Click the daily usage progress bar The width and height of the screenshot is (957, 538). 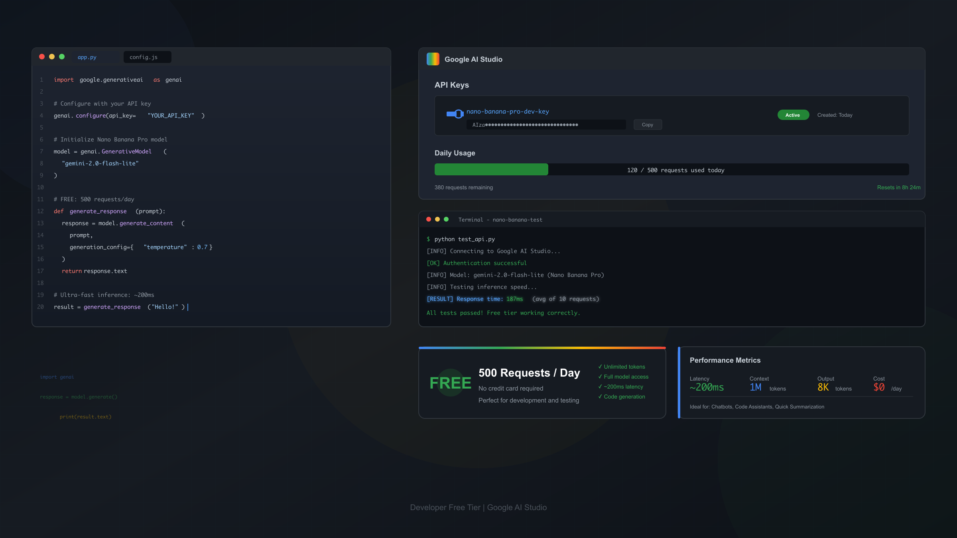pyautogui.click(x=671, y=169)
